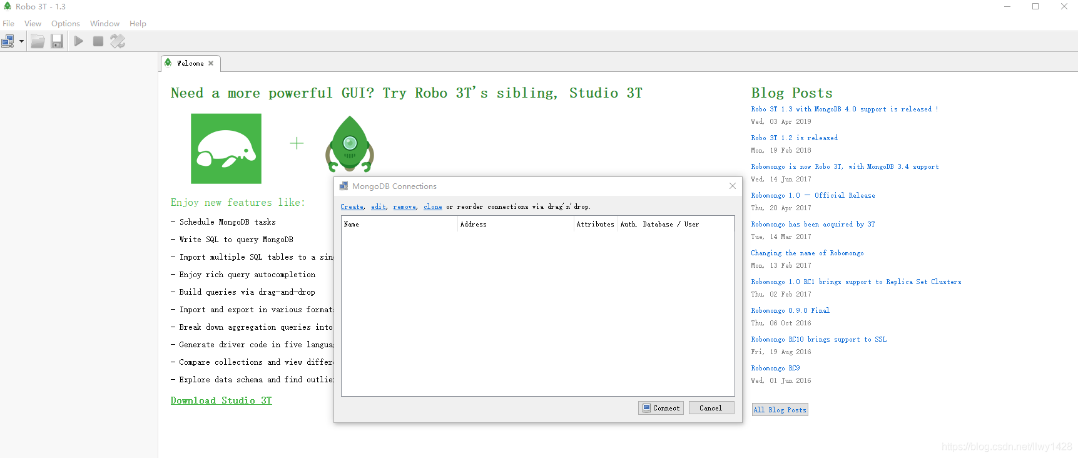This screenshot has height=458, width=1078.
Task: Open the File menu
Action: tap(9, 24)
